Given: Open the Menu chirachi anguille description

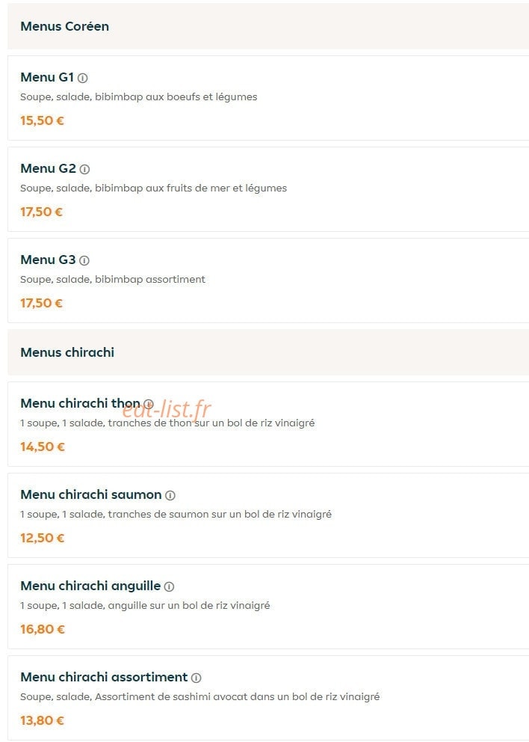Looking at the screenshot, I should (145, 605).
